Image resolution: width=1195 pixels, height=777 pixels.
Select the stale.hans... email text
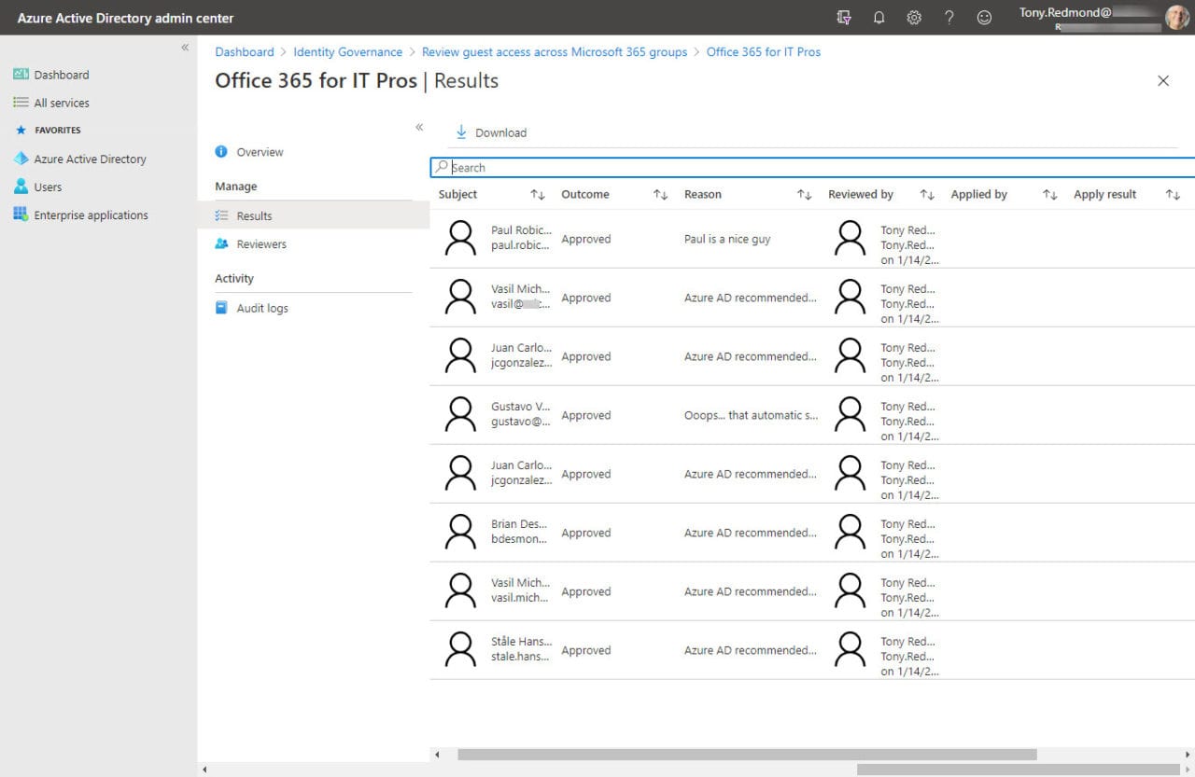point(521,657)
